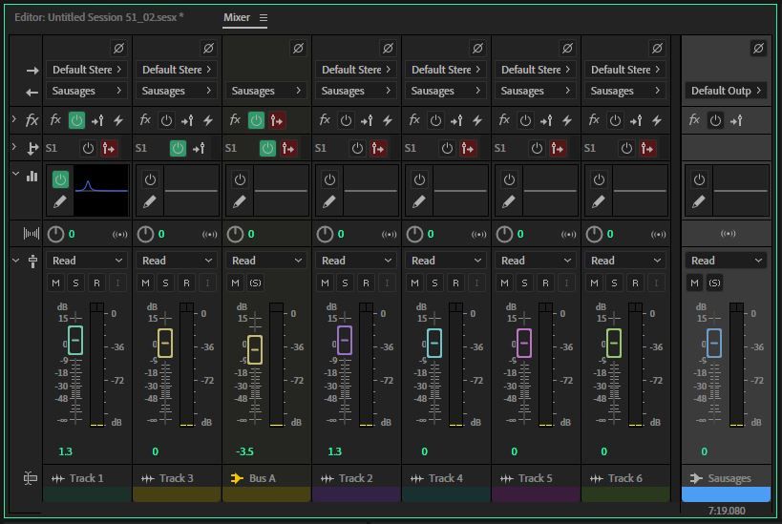Click Track 3 pre-render lightning bolt icon

(x=208, y=120)
